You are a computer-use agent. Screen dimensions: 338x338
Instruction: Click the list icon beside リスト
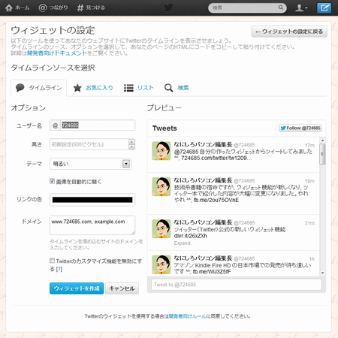(128, 88)
